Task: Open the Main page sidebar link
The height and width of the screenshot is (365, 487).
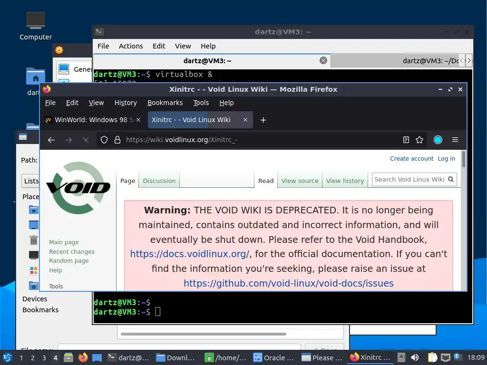Action: (x=64, y=242)
